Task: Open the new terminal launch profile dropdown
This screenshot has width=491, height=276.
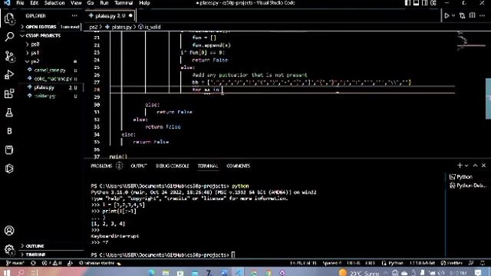Action: [x=466, y=166]
